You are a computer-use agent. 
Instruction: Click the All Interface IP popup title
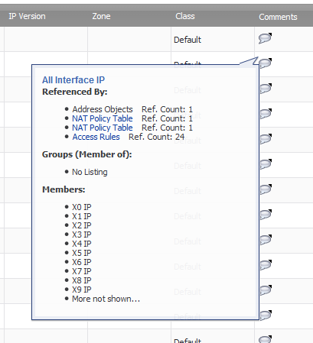(x=73, y=80)
